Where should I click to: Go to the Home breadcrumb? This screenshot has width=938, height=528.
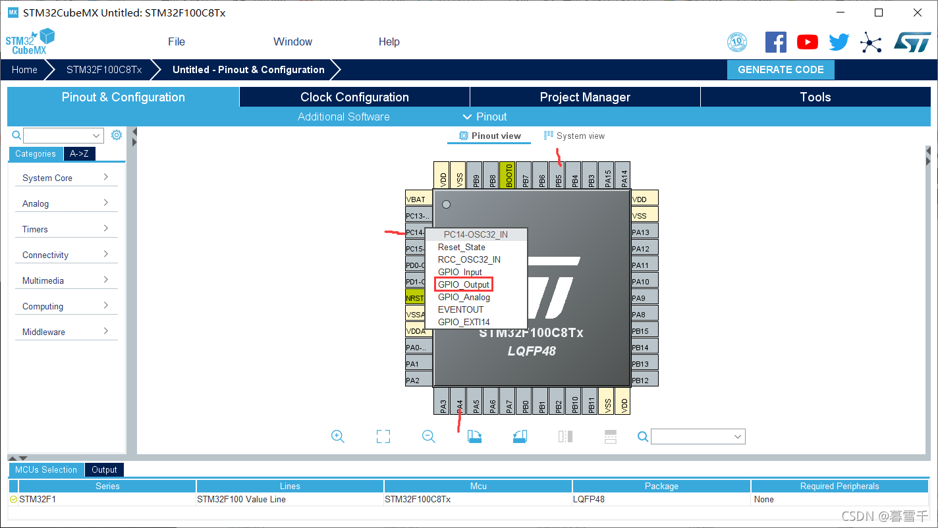(24, 70)
